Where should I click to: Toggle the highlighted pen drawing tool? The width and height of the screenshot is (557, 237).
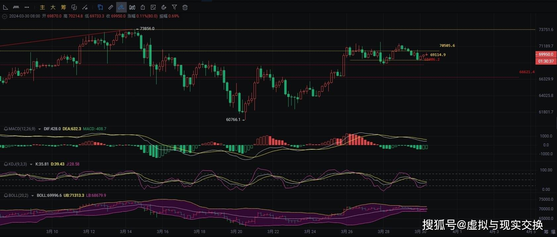coord(121,7)
